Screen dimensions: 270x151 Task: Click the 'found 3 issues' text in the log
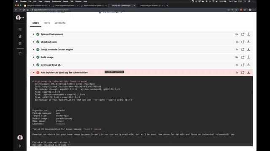pyautogui.click(x=92, y=129)
